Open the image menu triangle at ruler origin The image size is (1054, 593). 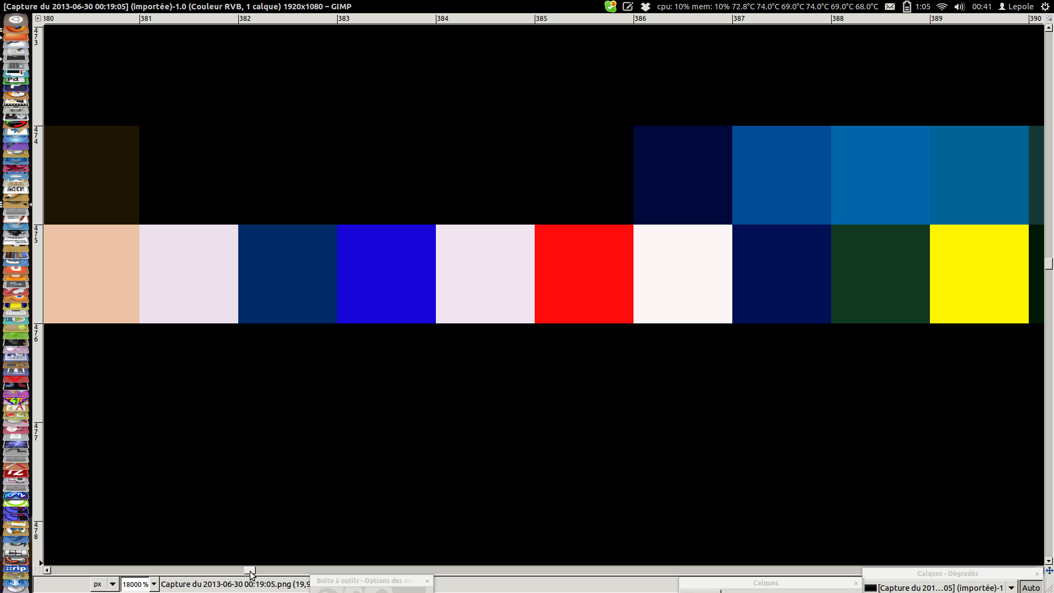pyautogui.click(x=38, y=18)
